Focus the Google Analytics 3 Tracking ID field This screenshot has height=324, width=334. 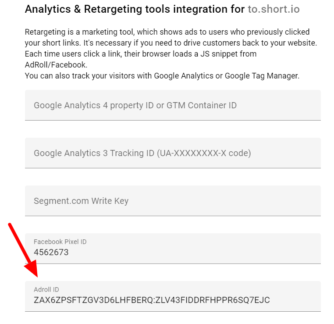(x=173, y=153)
